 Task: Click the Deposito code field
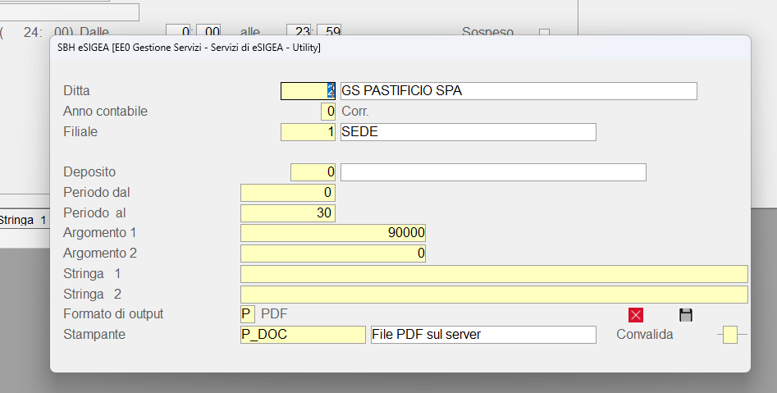[313, 172]
